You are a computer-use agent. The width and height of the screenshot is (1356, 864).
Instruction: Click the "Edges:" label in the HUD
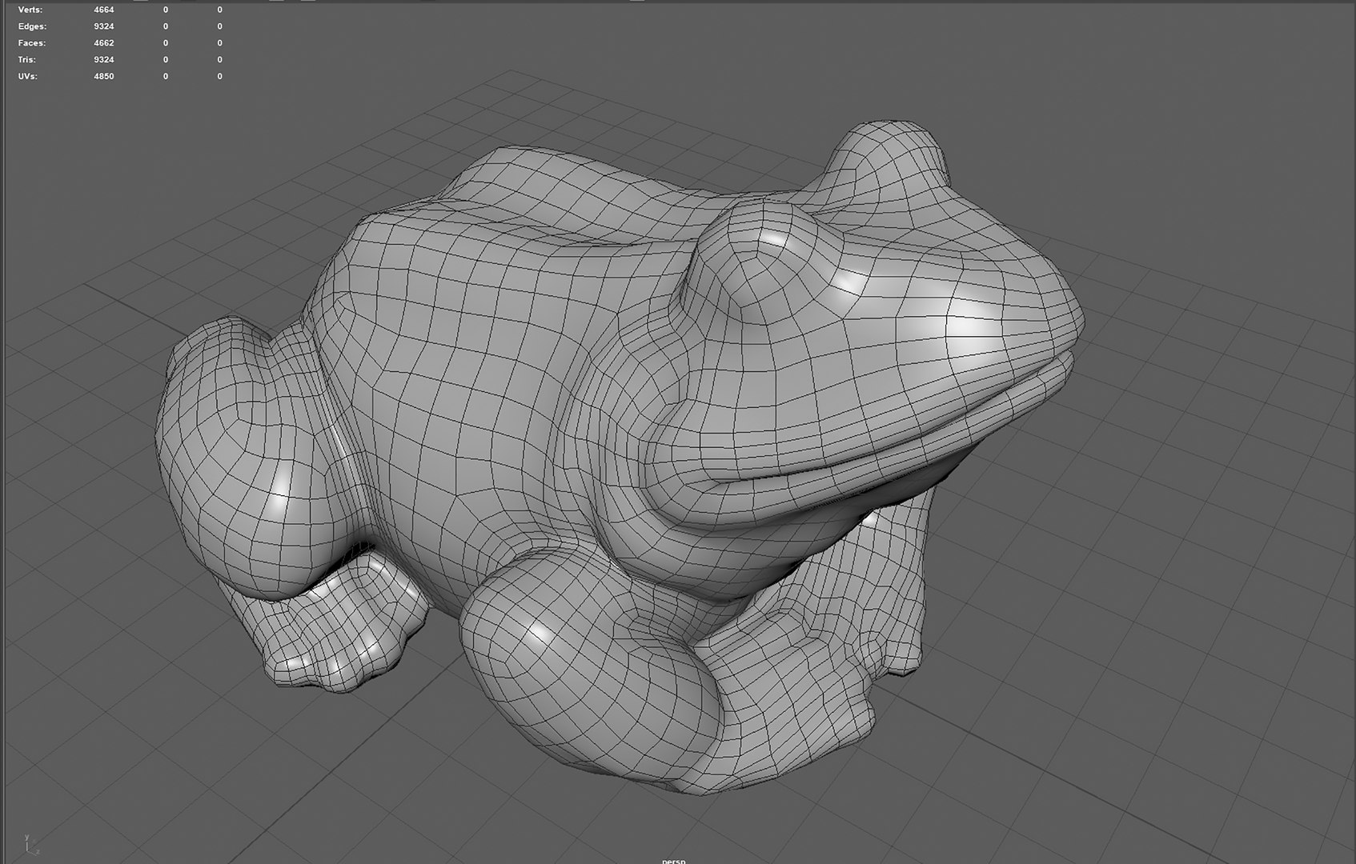pos(32,26)
